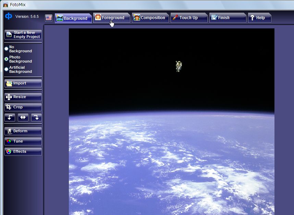The width and height of the screenshot is (294, 215).
Task: Rotate image right with the right-turn arrow button
Action: point(36,118)
